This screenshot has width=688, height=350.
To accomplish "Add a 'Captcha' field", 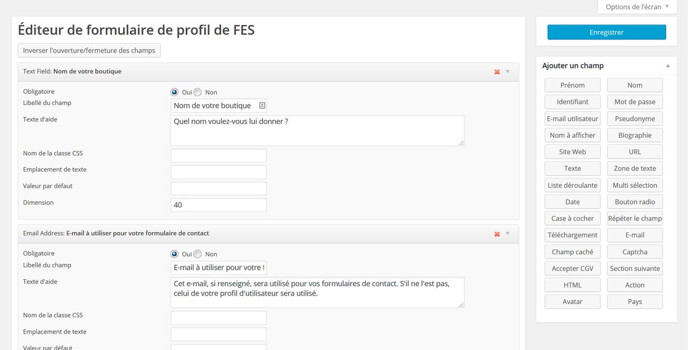I will pos(635,252).
